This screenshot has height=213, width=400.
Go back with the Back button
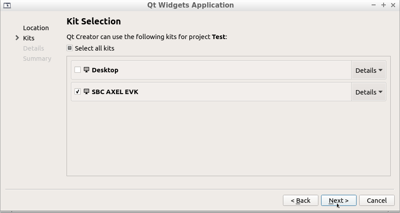coord(300,201)
